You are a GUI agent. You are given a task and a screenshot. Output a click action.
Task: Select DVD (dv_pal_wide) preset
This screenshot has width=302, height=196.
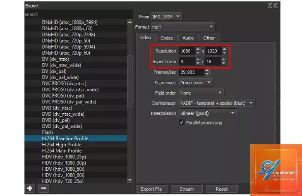click(76, 126)
